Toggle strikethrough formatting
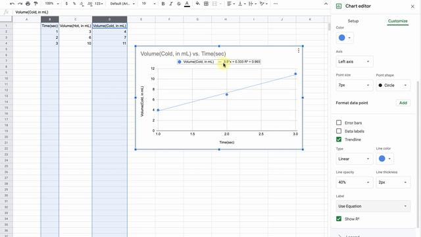The height and width of the screenshot is (237, 421). pos(179,4)
